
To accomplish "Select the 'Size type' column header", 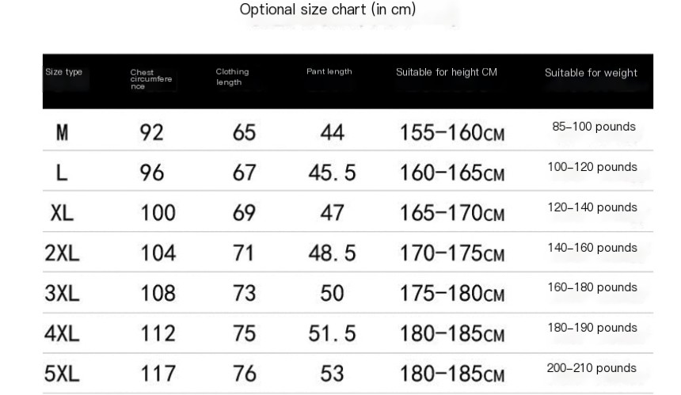I will pos(64,72).
